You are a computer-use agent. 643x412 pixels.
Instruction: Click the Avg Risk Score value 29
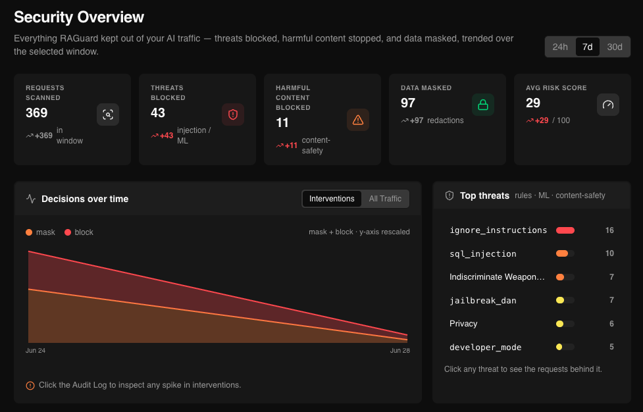tap(533, 103)
